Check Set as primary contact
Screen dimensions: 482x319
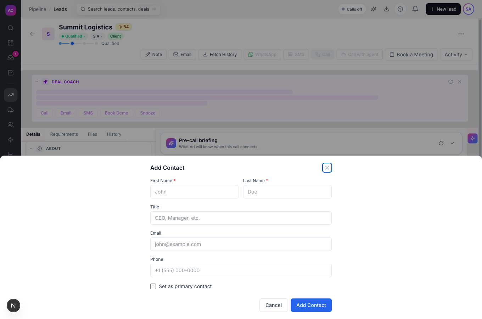(x=153, y=286)
